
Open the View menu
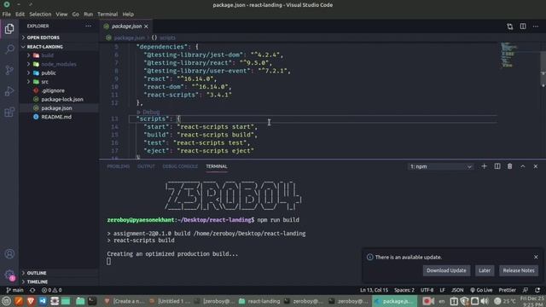tap(61, 14)
